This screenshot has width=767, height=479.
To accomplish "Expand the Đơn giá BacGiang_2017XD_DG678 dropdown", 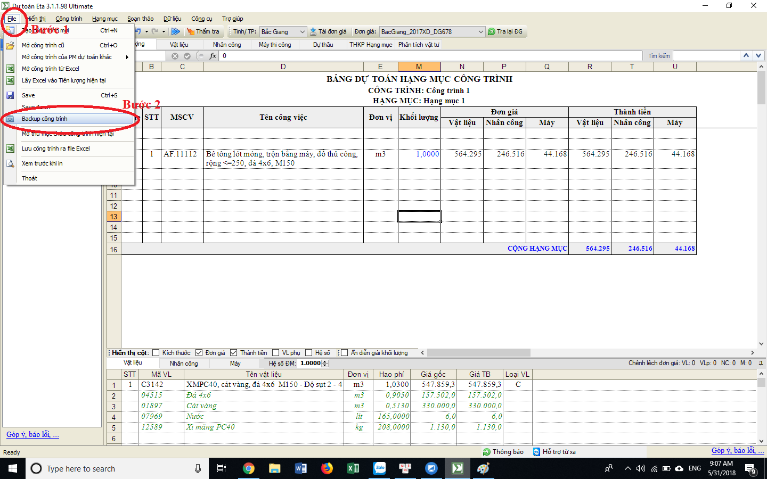I will (480, 32).
